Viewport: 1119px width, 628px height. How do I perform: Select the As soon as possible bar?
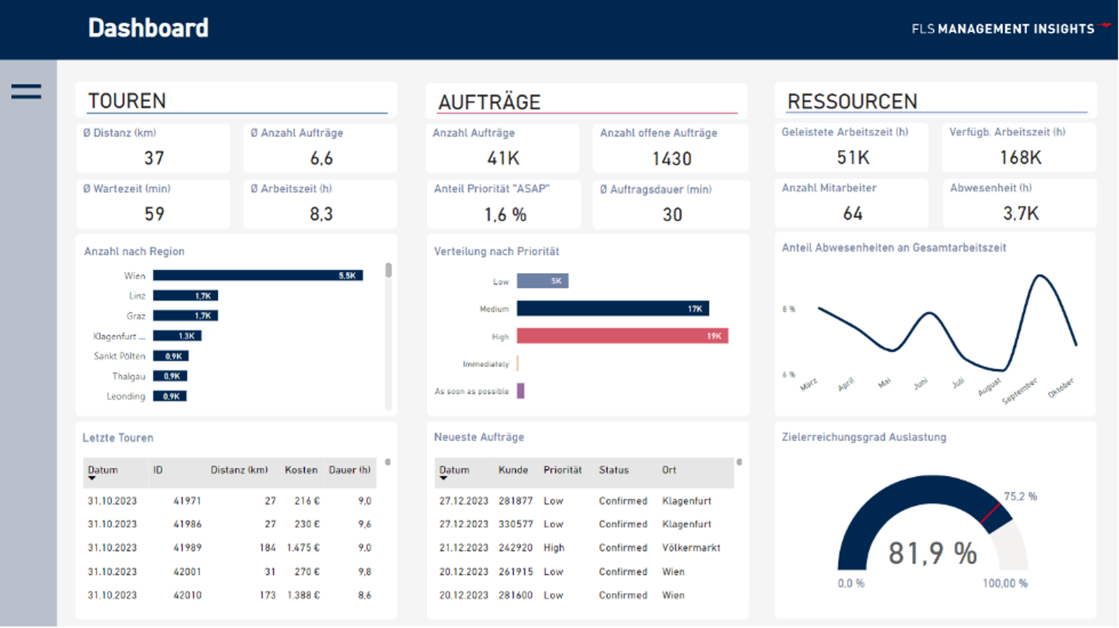(x=520, y=391)
